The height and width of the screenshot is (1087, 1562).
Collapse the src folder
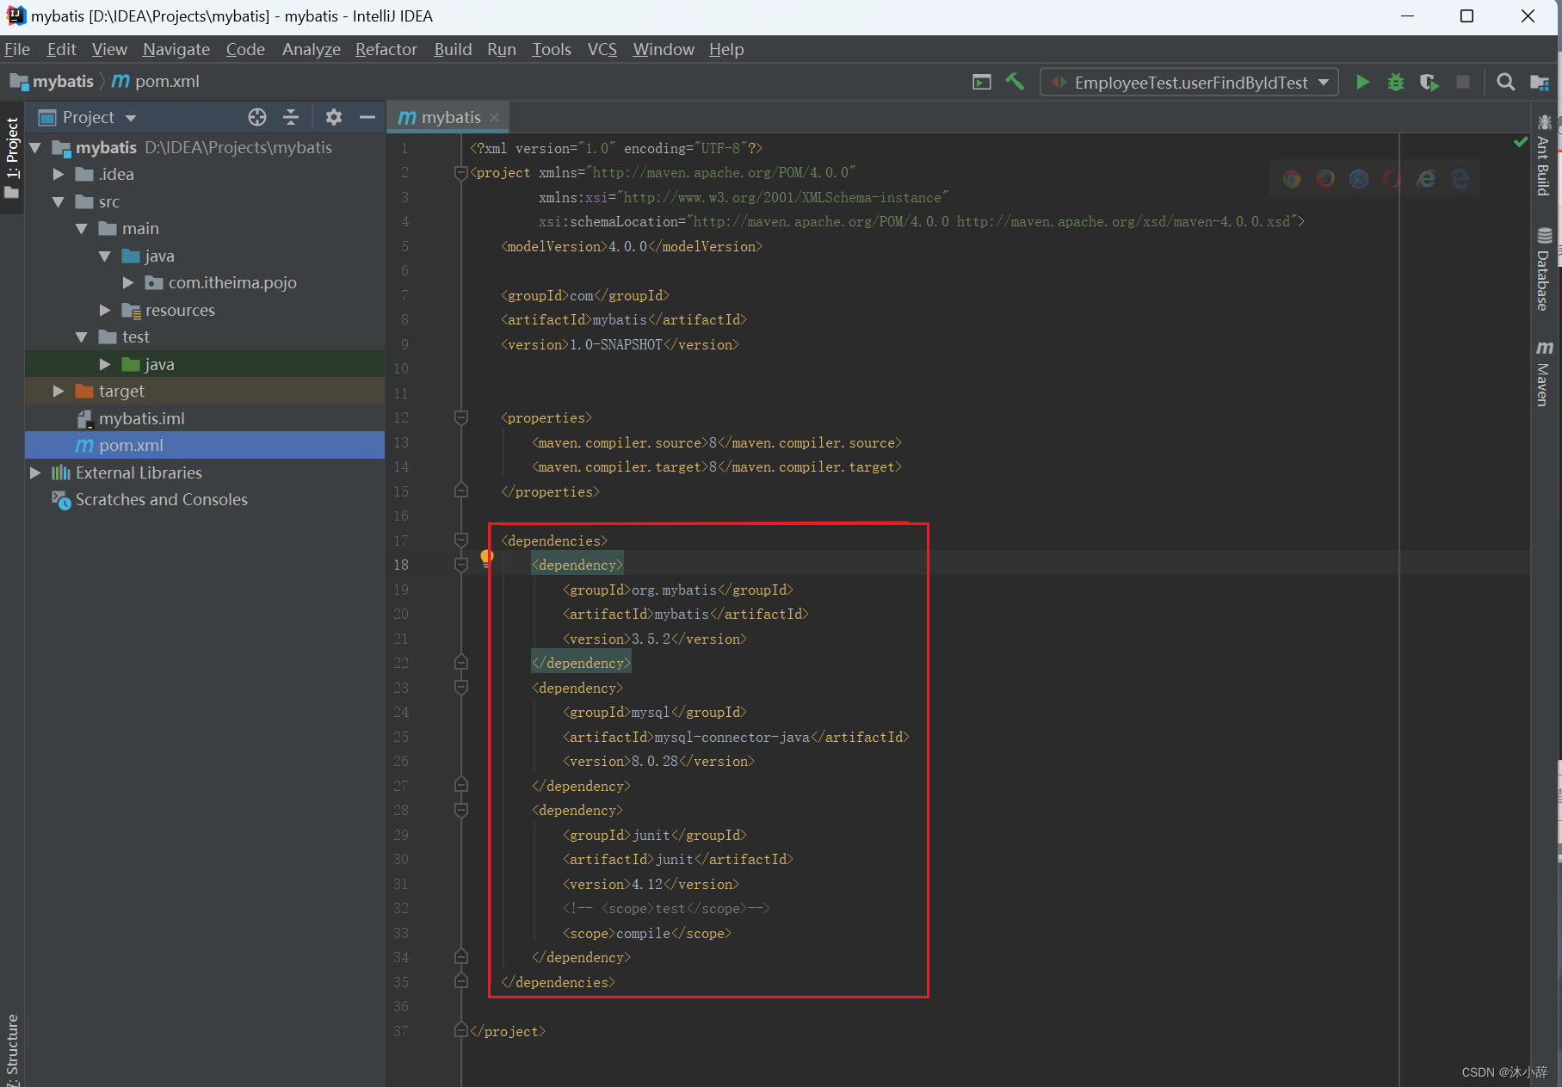point(59,202)
